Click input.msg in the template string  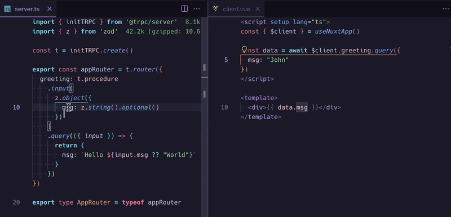click(x=131, y=155)
